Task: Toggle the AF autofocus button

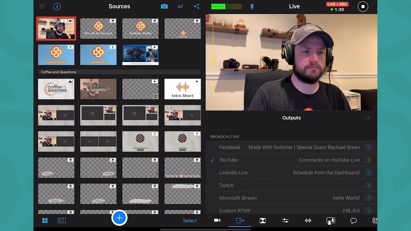Action: coord(180,6)
